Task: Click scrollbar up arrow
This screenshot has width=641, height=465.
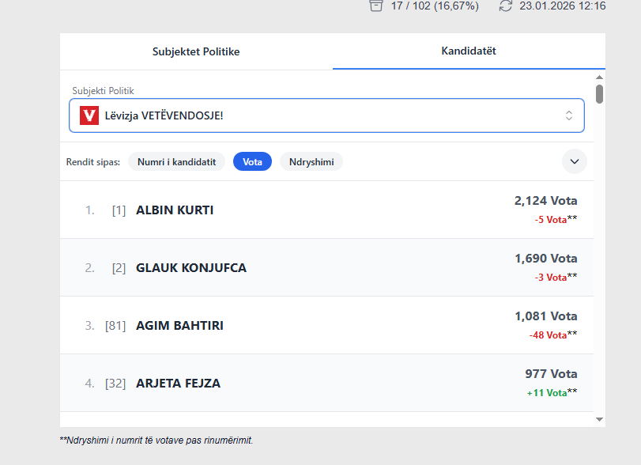Action: click(599, 78)
